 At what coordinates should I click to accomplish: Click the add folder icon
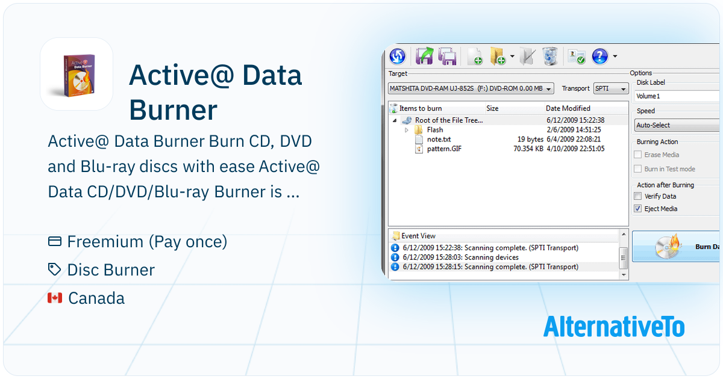point(498,57)
